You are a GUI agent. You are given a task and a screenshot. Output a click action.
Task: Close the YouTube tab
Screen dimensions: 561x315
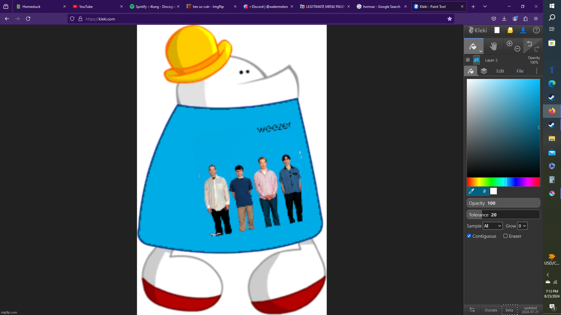coord(122,6)
